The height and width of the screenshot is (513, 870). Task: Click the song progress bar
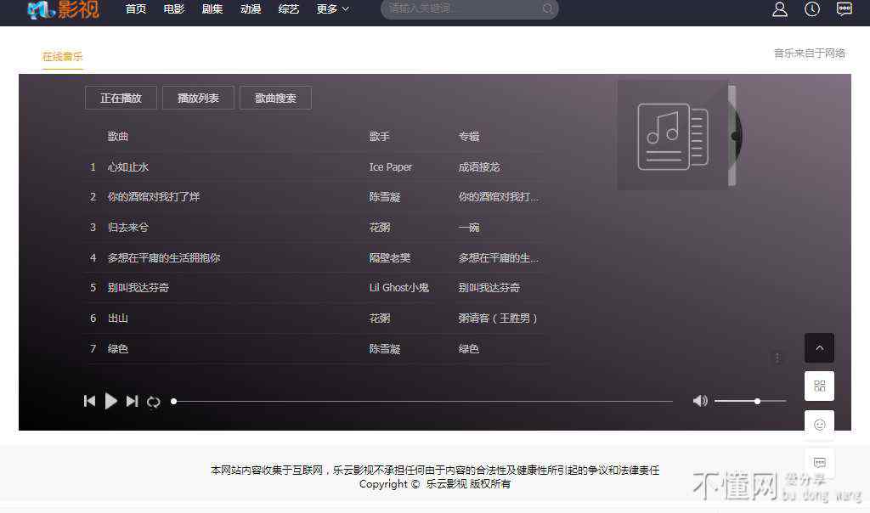423,401
